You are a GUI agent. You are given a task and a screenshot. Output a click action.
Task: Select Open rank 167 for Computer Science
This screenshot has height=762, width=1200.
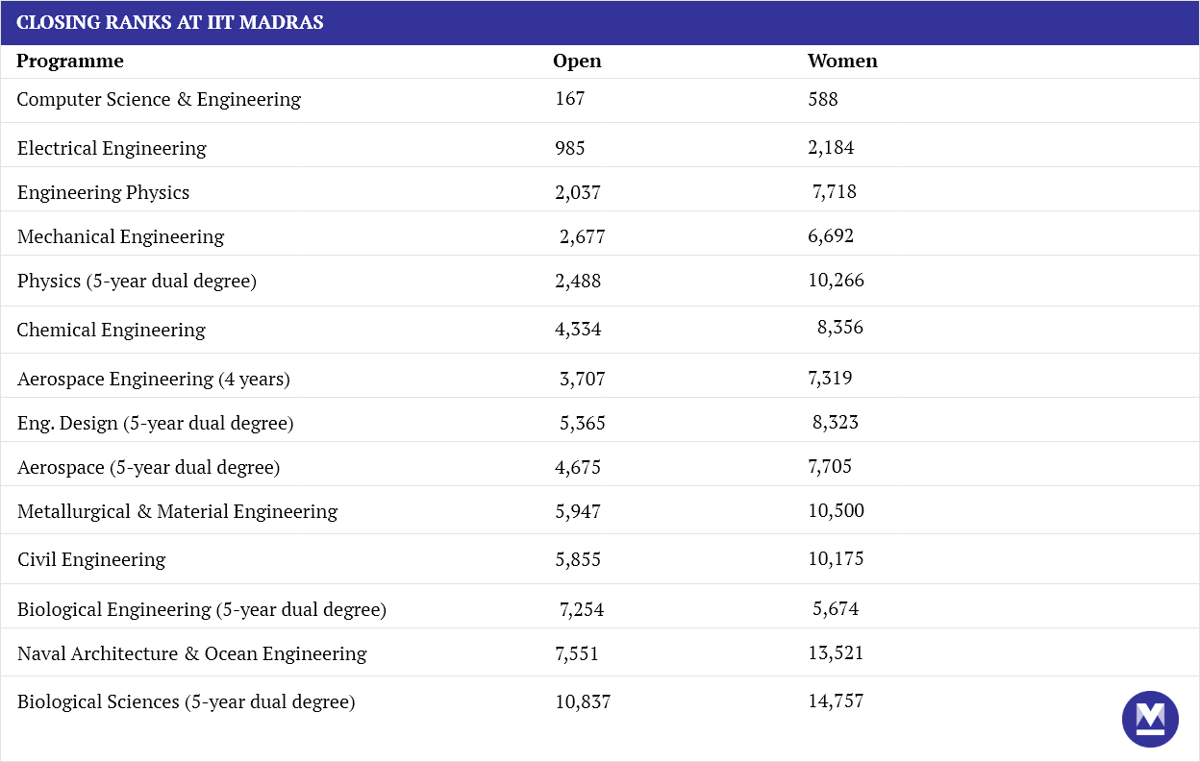coord(570,99)
